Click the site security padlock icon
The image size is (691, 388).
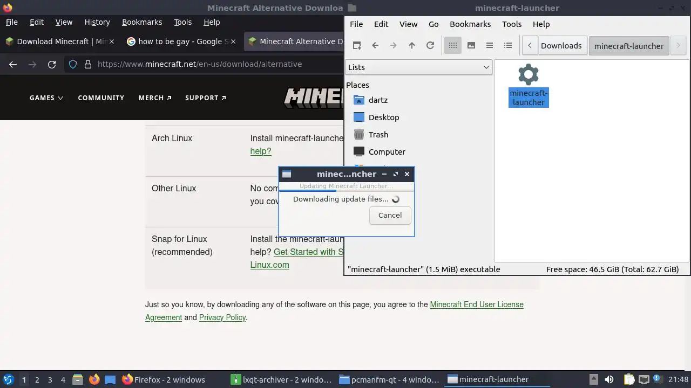click(x=88, y=64)
